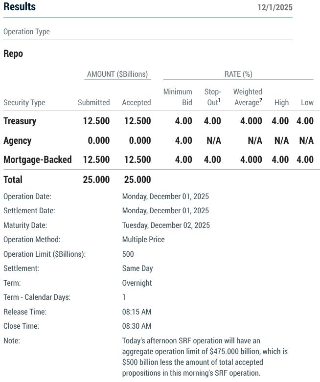Click the 08:15 AM release time value
The height and width of the screenshot is (382, 320).
point(137,312)
